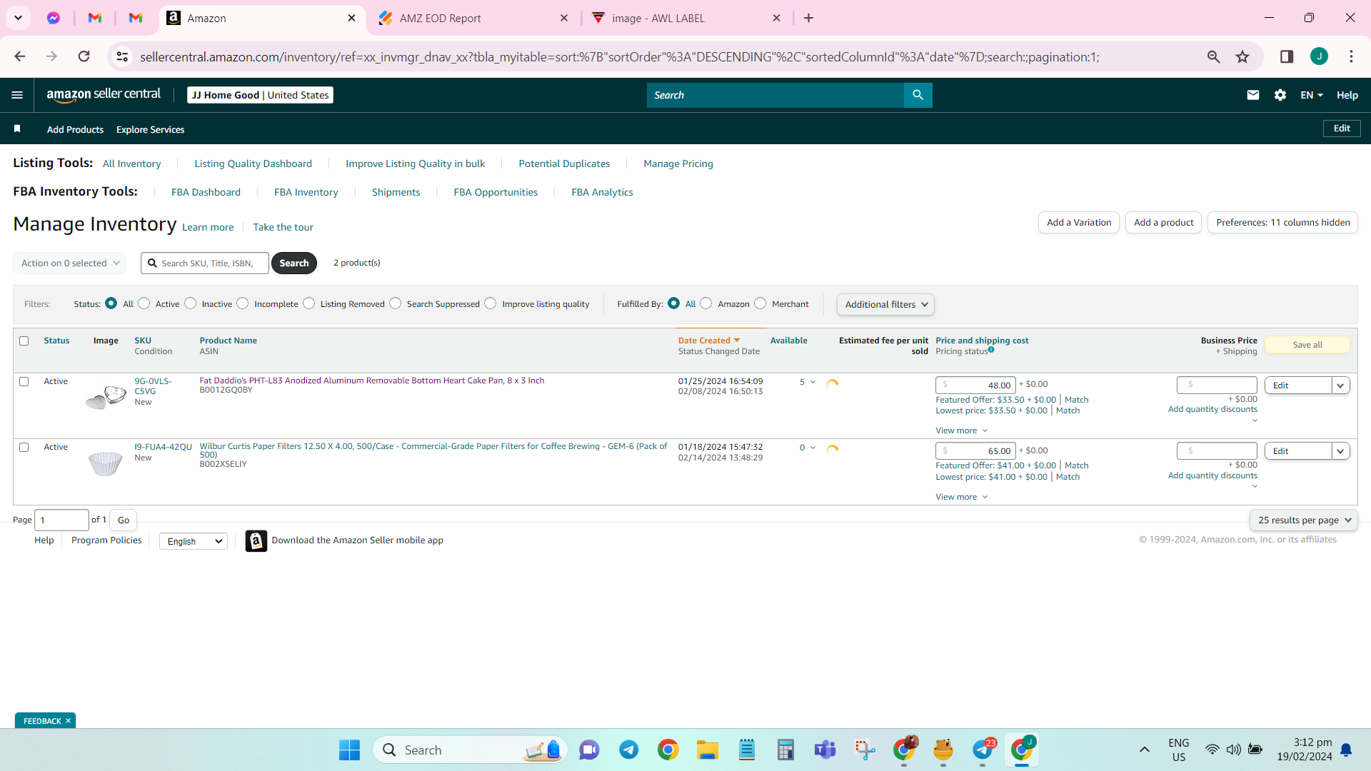Open a new browser tab
This screenshot has height=771, width=1371.
point(808,18)
